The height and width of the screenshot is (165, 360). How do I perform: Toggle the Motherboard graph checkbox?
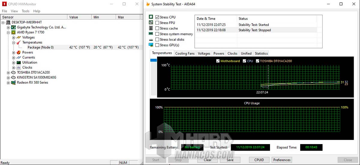point(218,61)
